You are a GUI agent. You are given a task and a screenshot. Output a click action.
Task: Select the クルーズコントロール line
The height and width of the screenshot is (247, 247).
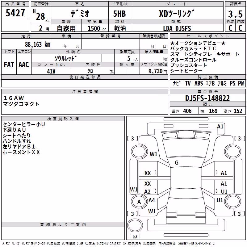pyautogui.click(x=193, y=60)
